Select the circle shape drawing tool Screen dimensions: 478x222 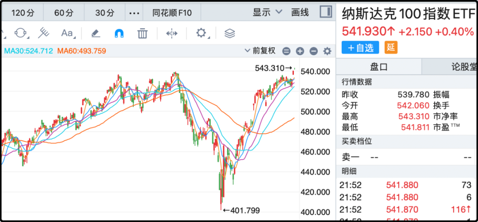(x=20, y=33)
